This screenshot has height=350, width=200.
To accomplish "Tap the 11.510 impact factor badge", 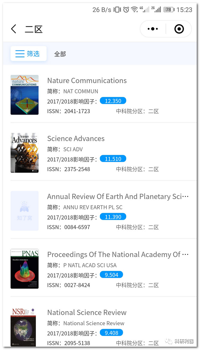I will pyautogui.click(x=113, y=159).
